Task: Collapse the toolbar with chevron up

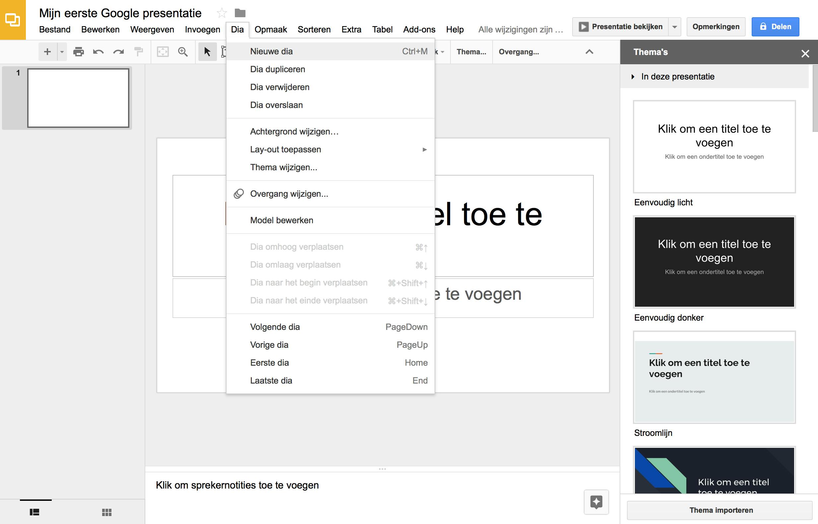Action: 589,52
